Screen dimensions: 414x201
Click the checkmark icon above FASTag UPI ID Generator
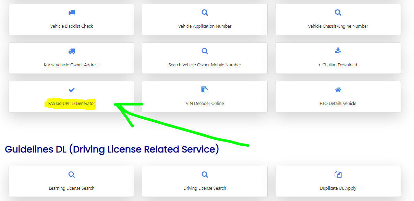[x=72, y=90]
